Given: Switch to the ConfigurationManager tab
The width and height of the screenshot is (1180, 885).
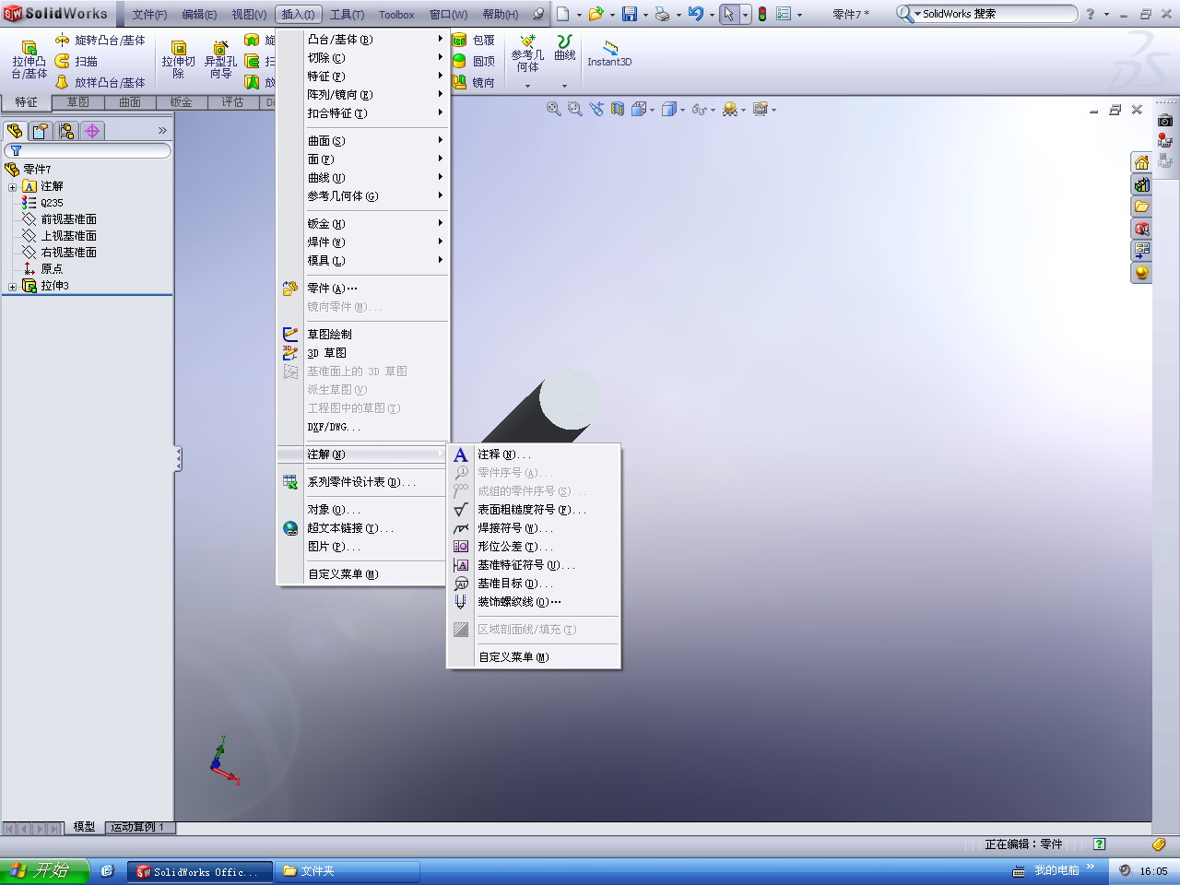Looking at the screenshot, I should (x=66, y=131).
